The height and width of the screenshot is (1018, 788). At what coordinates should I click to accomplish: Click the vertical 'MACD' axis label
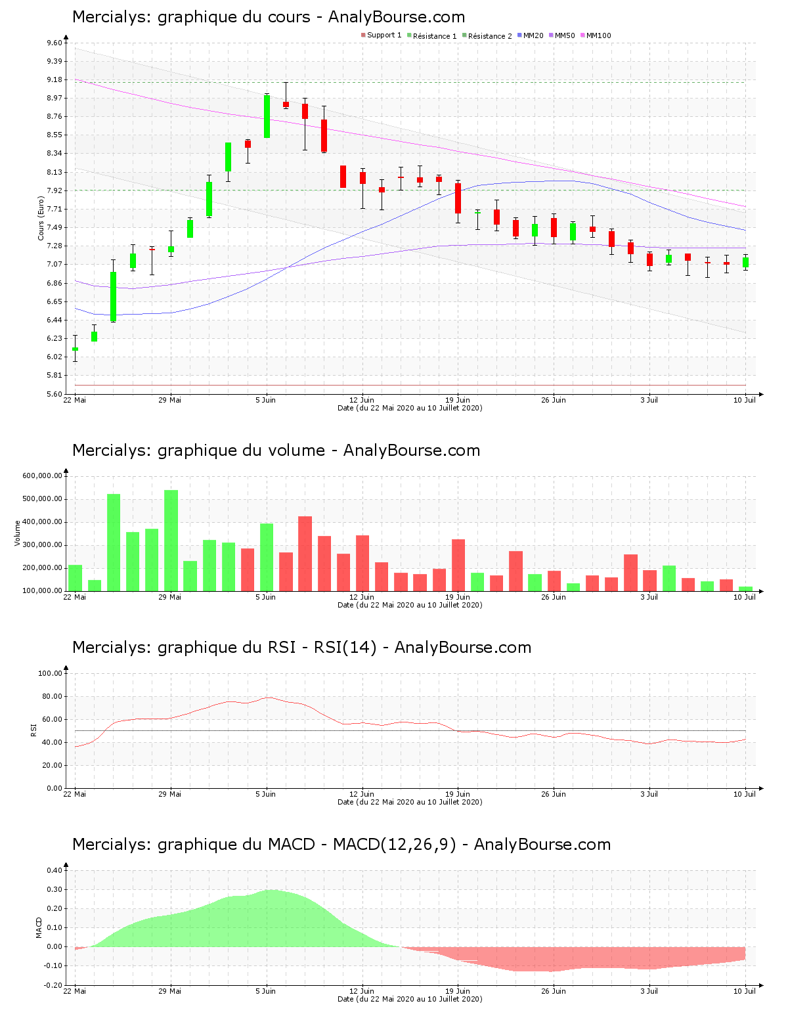39,927
